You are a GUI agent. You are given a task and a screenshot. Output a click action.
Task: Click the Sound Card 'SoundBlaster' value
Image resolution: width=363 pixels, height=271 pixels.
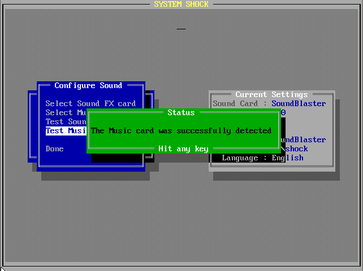[299, 104]
